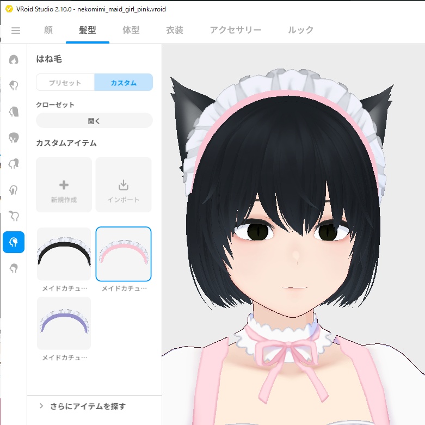Open the 衣装 tab
Screen dimensions: 425x425
[175, 30]
